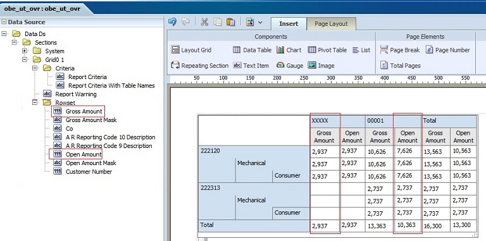Image resolution: width=486 pixels, height=241 pixels.
Task: Insert an Image component
Action: click(321, 65)
